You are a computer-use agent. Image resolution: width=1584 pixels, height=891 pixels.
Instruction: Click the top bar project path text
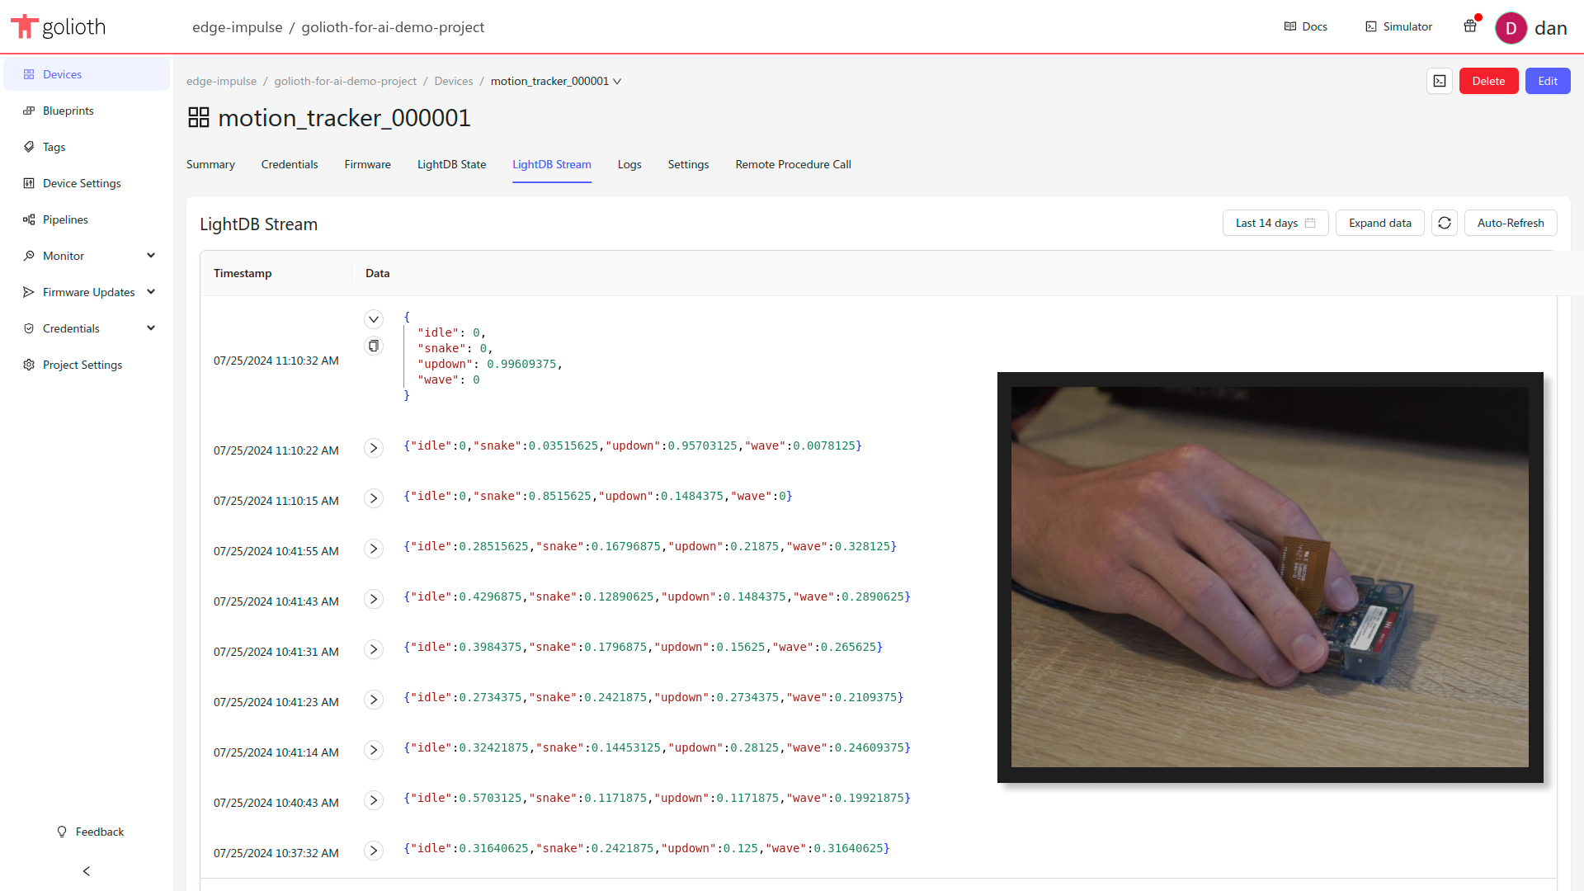click(338, 27)
